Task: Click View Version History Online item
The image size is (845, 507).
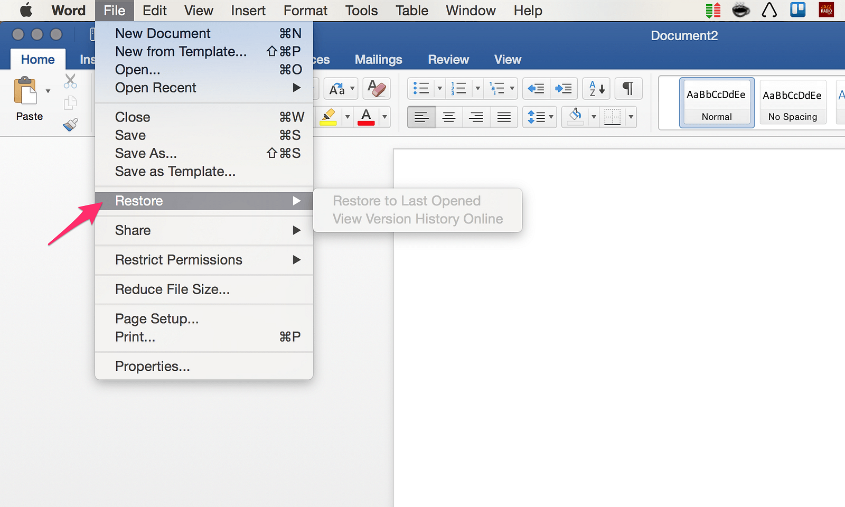Action: [417, 219]
